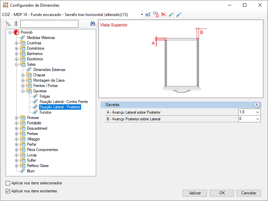Select Portábille in the tree

[x=34, y=123]
